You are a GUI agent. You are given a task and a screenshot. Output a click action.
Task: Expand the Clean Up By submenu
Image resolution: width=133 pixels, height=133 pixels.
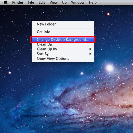(x=63, y=49)
